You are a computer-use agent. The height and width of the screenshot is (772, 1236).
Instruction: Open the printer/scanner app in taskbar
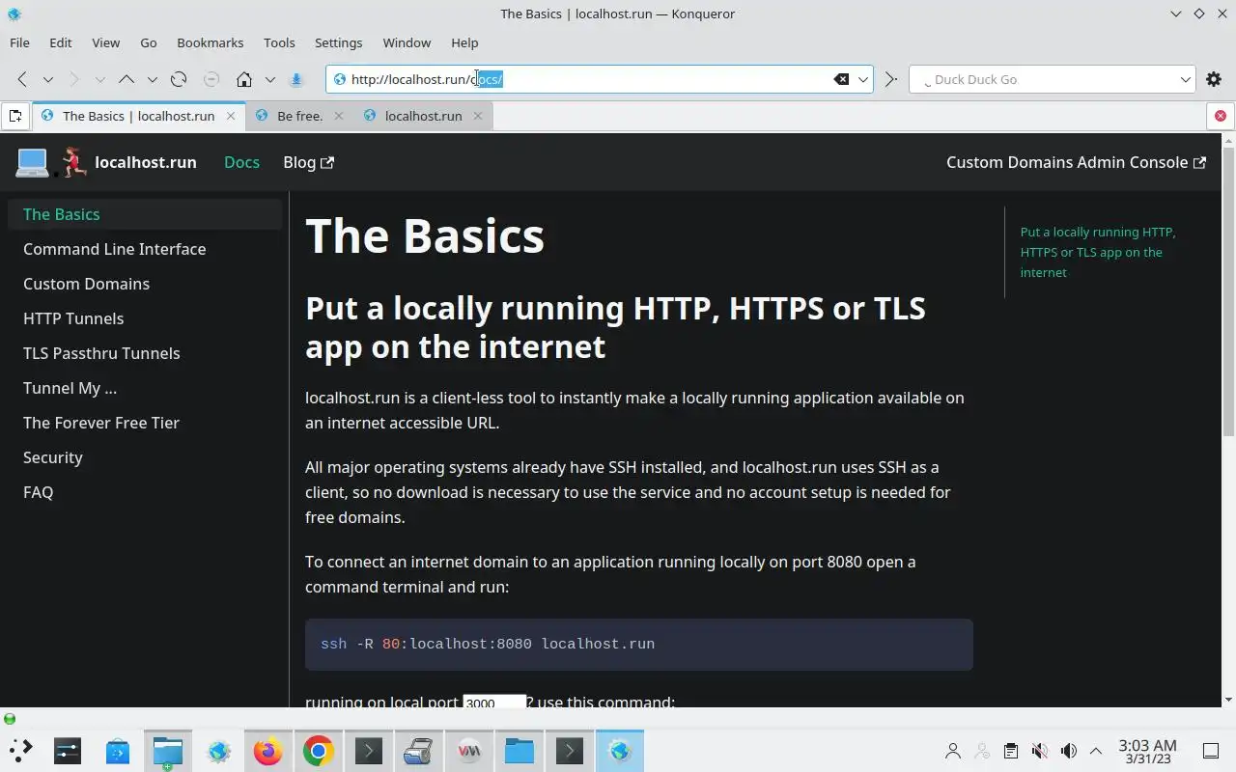click(x=419, y=750)
